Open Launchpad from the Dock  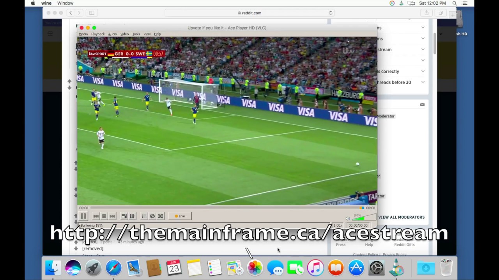(93, 268)
